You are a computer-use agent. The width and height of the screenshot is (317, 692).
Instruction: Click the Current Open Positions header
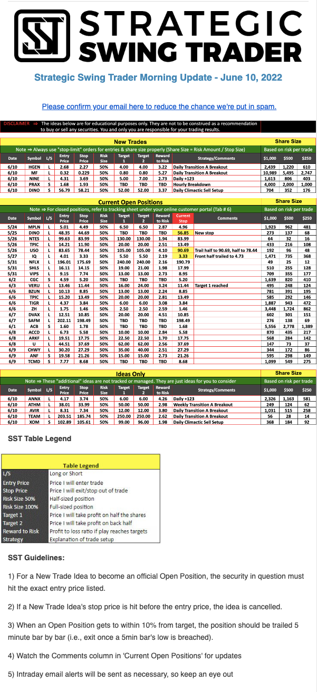tap(130, 201)
